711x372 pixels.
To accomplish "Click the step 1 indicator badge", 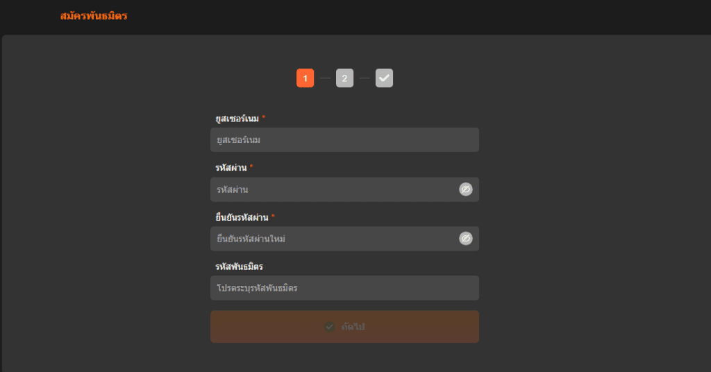I will (x=305, y=78).
